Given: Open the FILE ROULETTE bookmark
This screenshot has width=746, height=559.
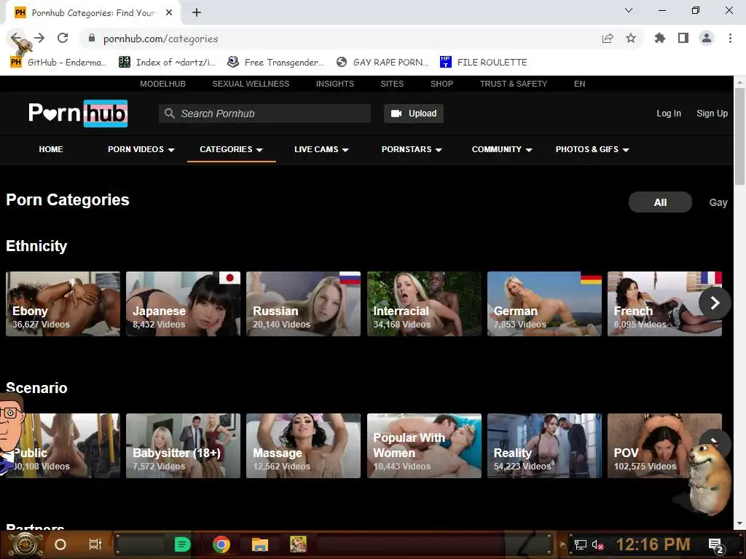Looking at the screenshot, I should click(484, 63).
